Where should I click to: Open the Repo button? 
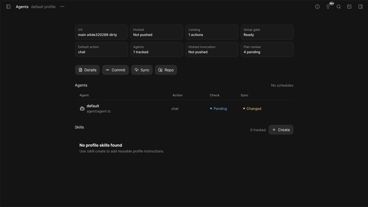pyautogui.click(x=166, y=70)
